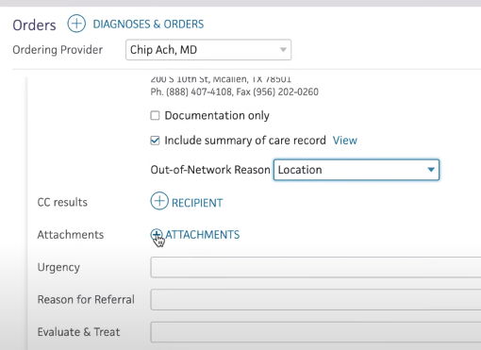
Task: Click the Documentation only label
Action: (217, 116)
